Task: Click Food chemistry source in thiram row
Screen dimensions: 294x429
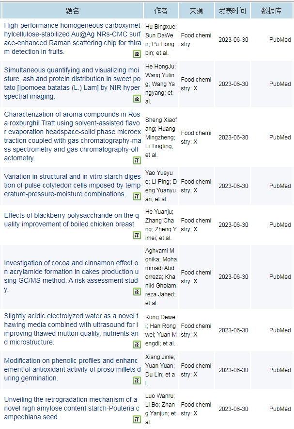Action: pos(196,39)
